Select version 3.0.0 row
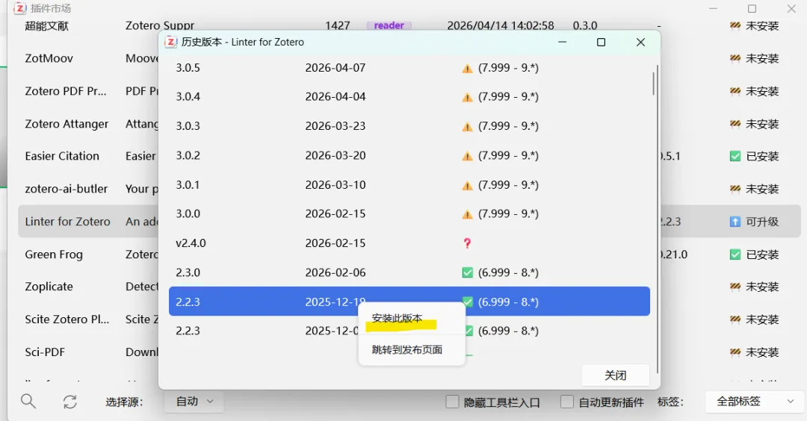807x421 pixels. coord(409,213)
